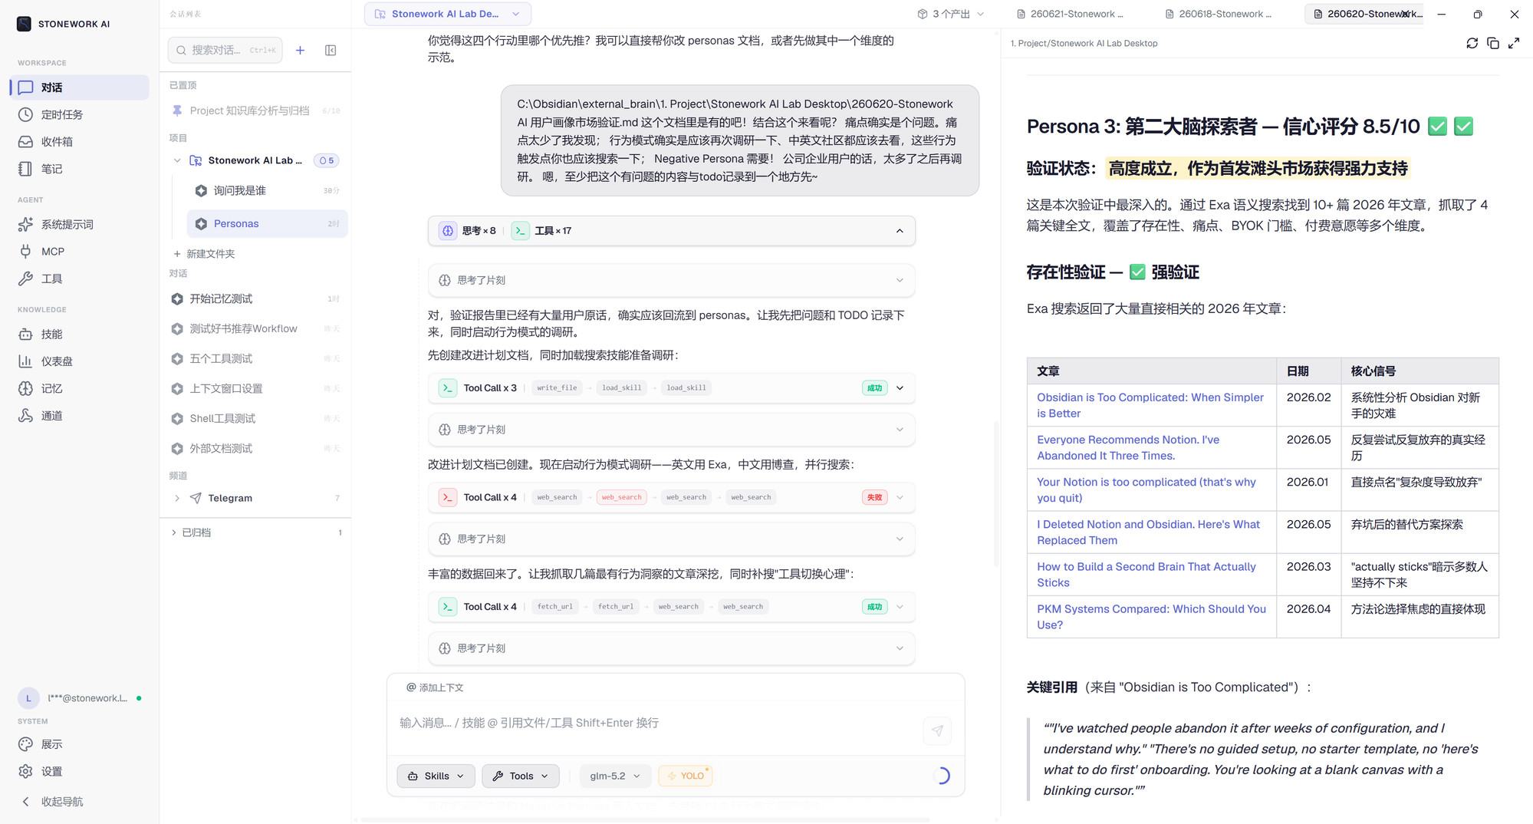Viewport: 1533px width, 824px height.
Task: Click the send message arrow icon
Action: [x=937, y=731]
